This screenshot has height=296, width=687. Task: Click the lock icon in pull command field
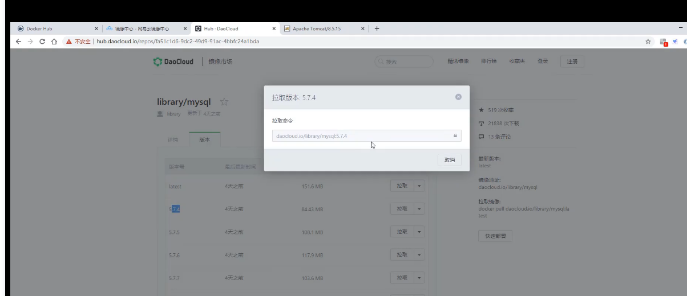click(455, 136)
